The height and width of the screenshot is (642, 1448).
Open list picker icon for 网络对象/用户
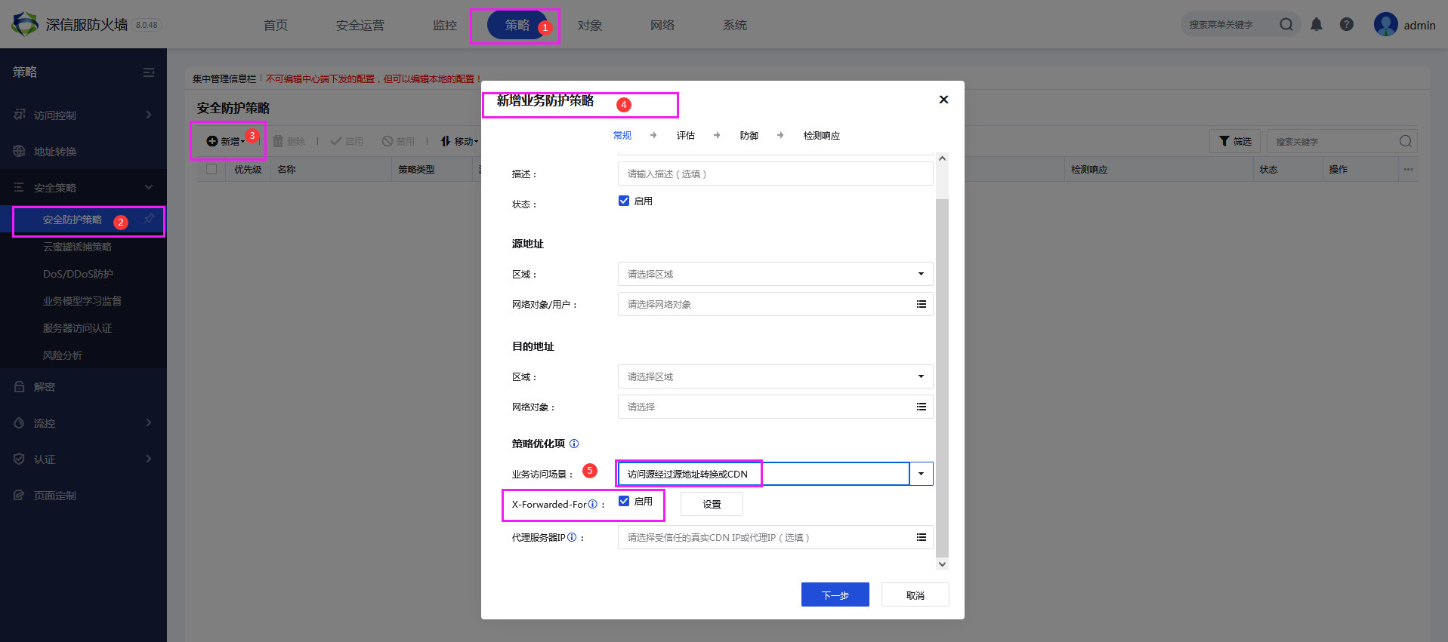pyautogui.click(x=921, y=304)
